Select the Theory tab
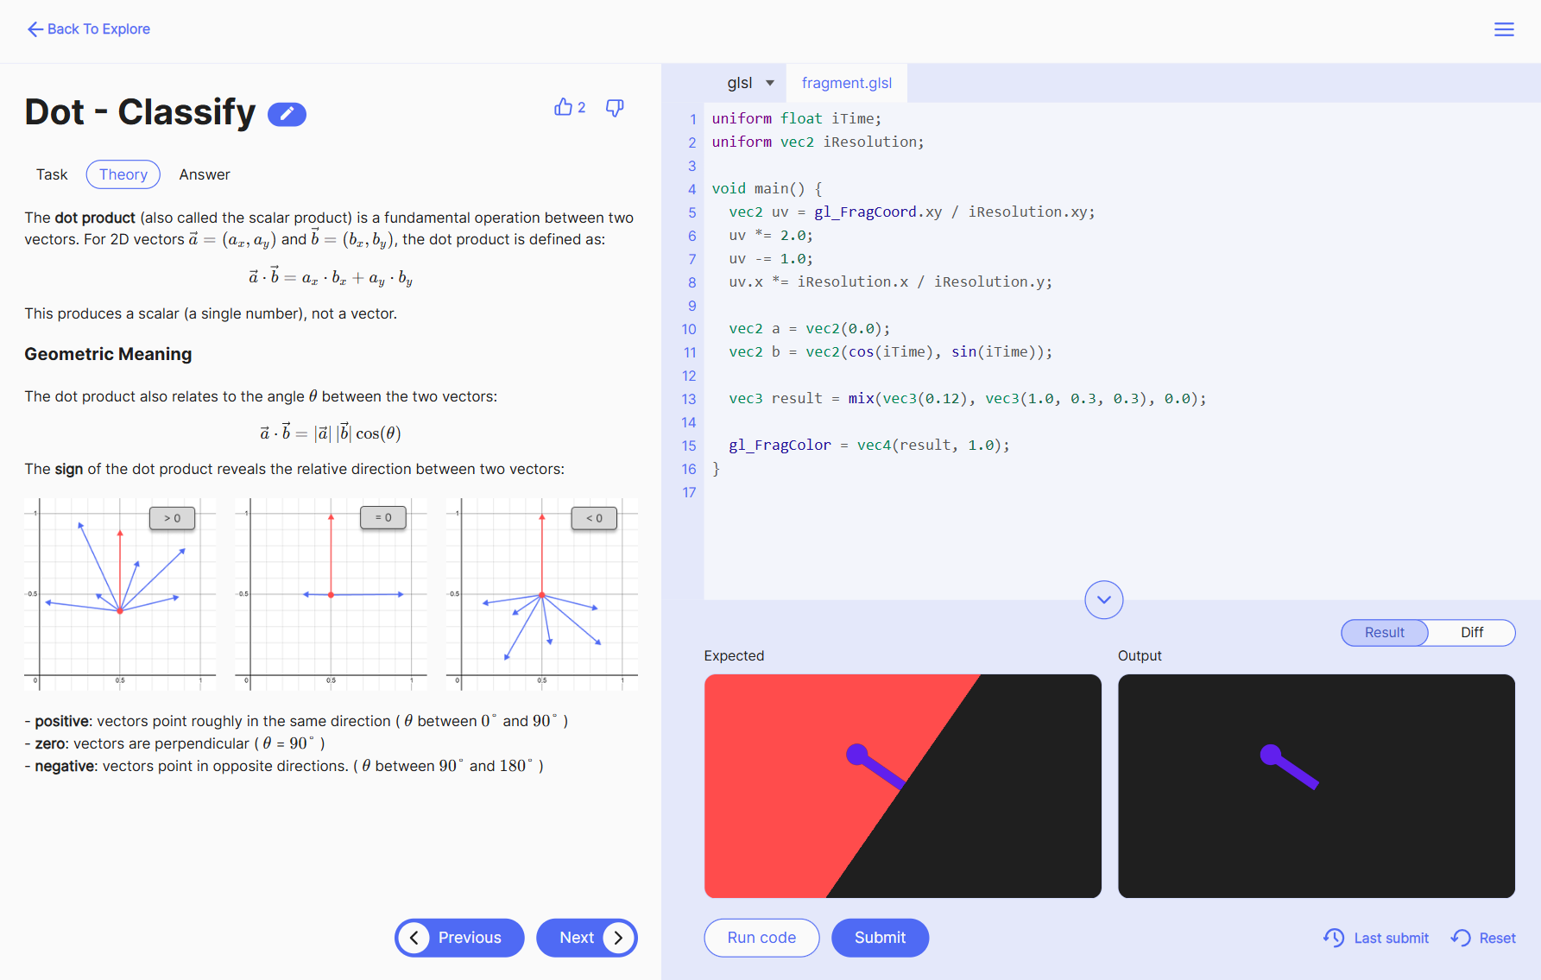This screenshot has height=980, width=1541. pyautogui.click(x=123, y=174)
